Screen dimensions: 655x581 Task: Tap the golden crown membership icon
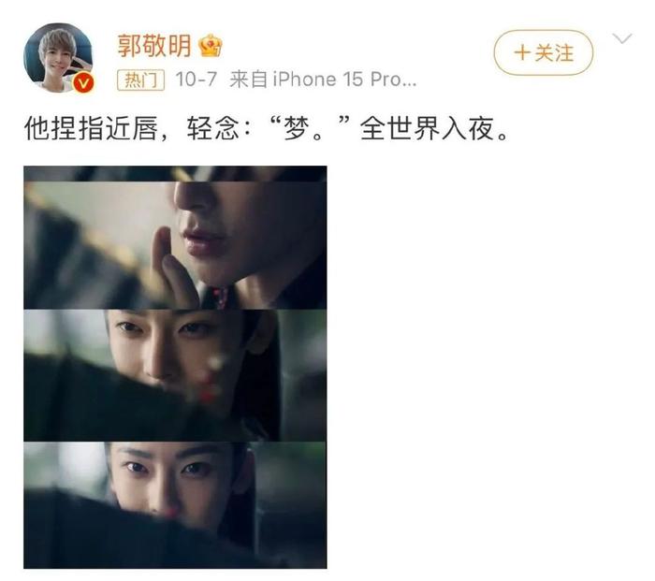pos(211,45)
